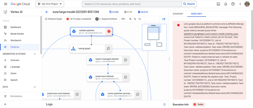Select Pipelines in the sidebar
The width and height of the screenshot is (253, 108).
(20, 47)
